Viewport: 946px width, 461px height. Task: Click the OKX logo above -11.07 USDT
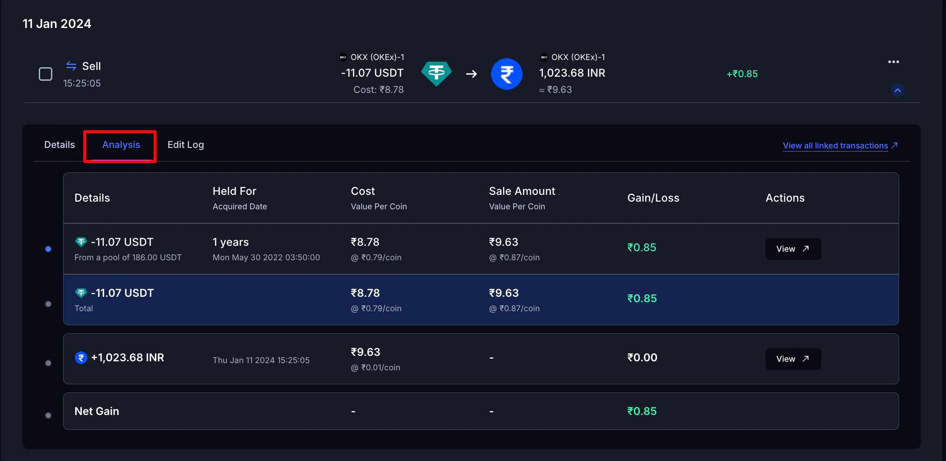(343, 57)
